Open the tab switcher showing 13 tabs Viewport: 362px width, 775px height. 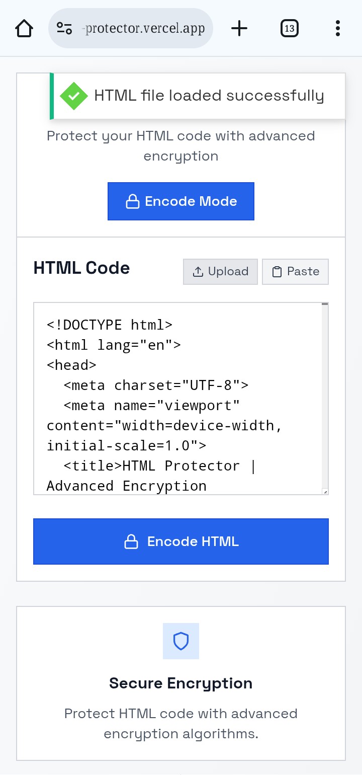(x=289, y=28)
